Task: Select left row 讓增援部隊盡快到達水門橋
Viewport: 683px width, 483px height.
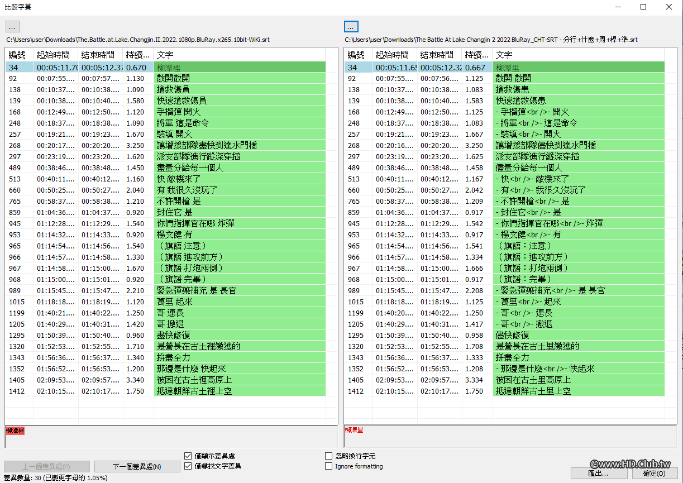Action: point(165,145)
